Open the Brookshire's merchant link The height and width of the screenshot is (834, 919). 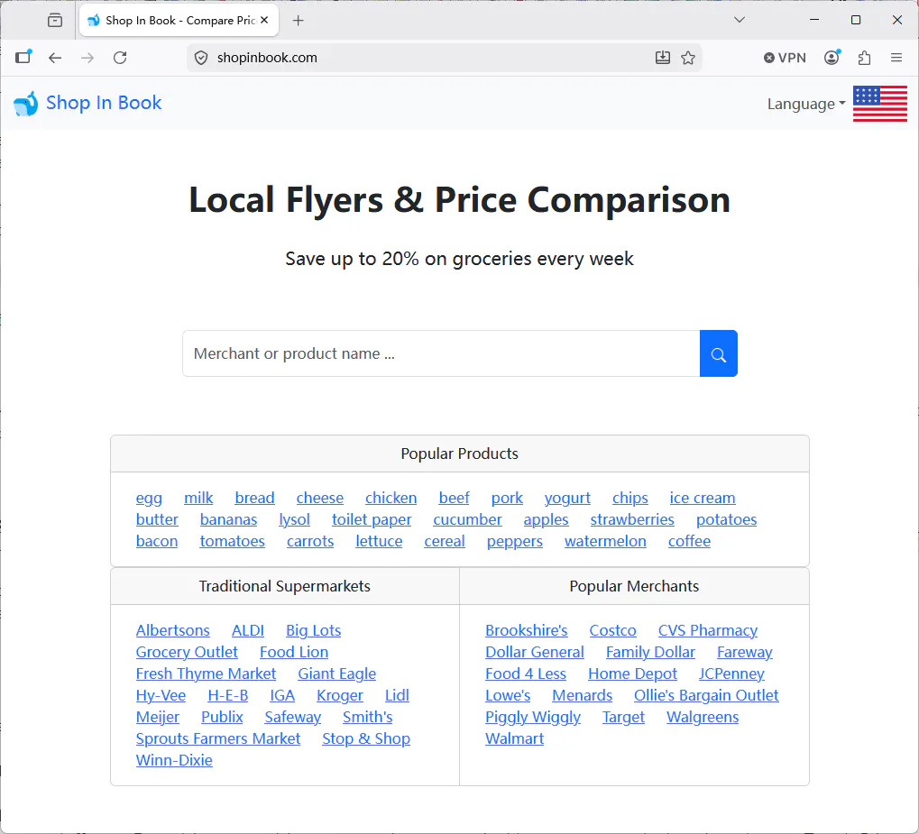[527, 630]
